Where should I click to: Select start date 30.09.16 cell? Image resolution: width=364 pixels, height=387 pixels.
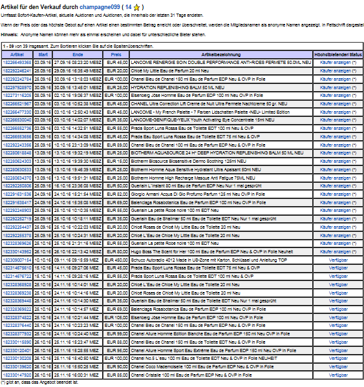click(43, 88)
